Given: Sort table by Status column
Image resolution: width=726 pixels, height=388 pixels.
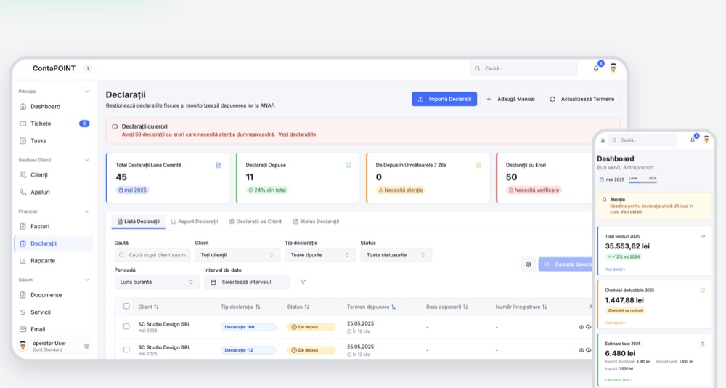Looking at the screenshot, I should point(298,307).
